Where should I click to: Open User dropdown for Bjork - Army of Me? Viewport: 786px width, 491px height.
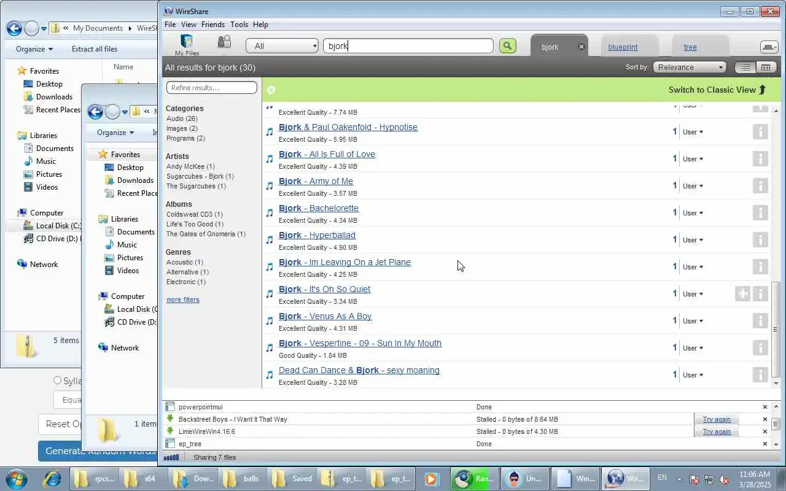(x=693, y=186)
